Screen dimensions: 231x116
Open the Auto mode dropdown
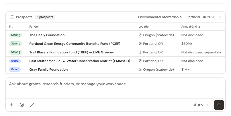coord(201,105)
